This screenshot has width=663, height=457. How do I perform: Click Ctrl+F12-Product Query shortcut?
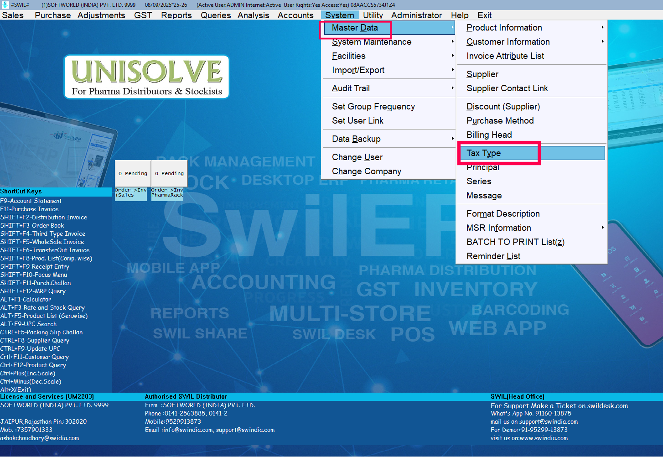(33, 365)
